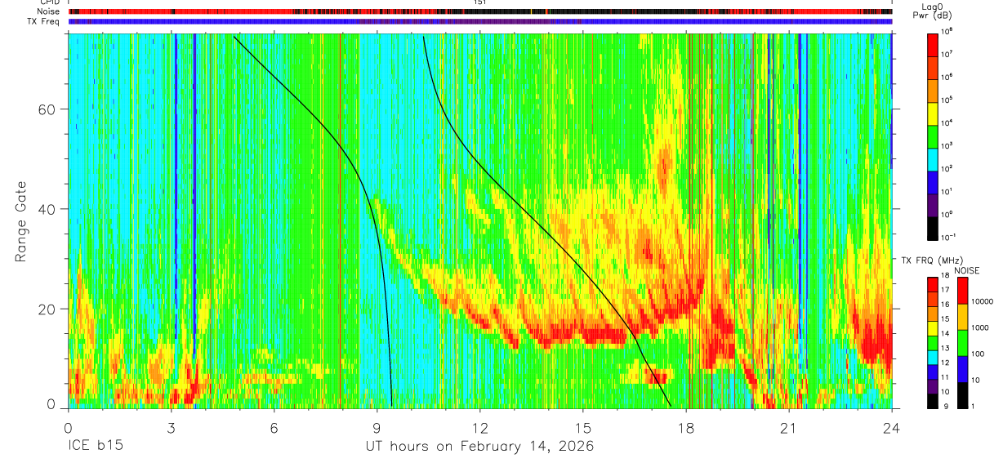Image resolution: width=1003 pixels, height=463 pixels.
Task: Click the '11' label on TX FRQ scale
Action: pos(945,377)
